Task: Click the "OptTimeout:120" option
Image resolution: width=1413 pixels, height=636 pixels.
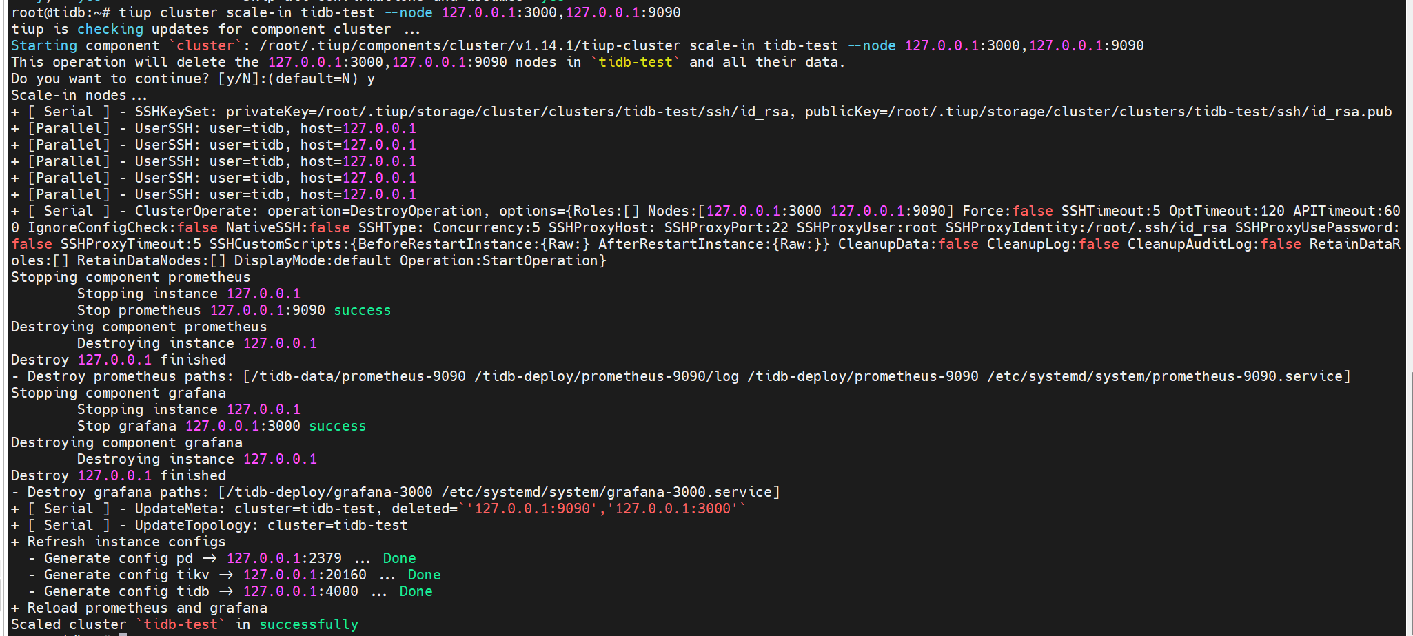Action: (1227, 211)
